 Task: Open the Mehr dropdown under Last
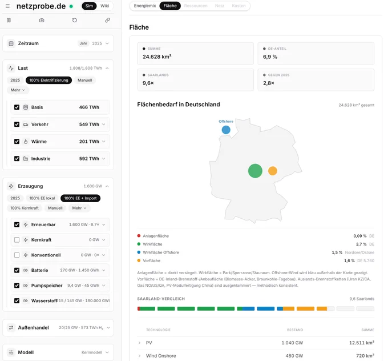pos(18,90)
